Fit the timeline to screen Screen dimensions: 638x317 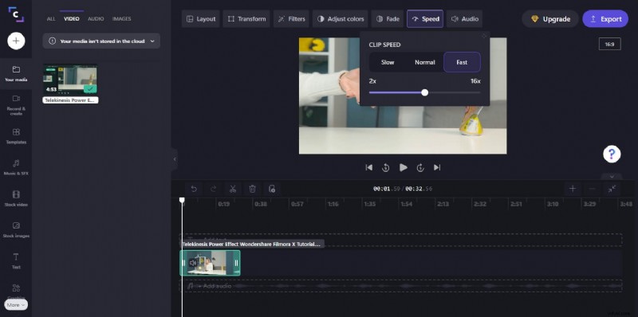pyautogui.click(x=612, y=189)
